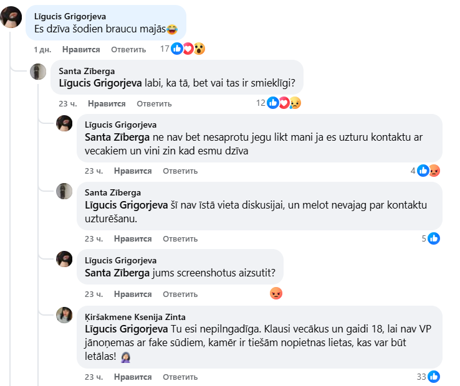
Task: Open Ķiršakmene Ksenija Zinta's profile picture
Action: click(65, 315)
